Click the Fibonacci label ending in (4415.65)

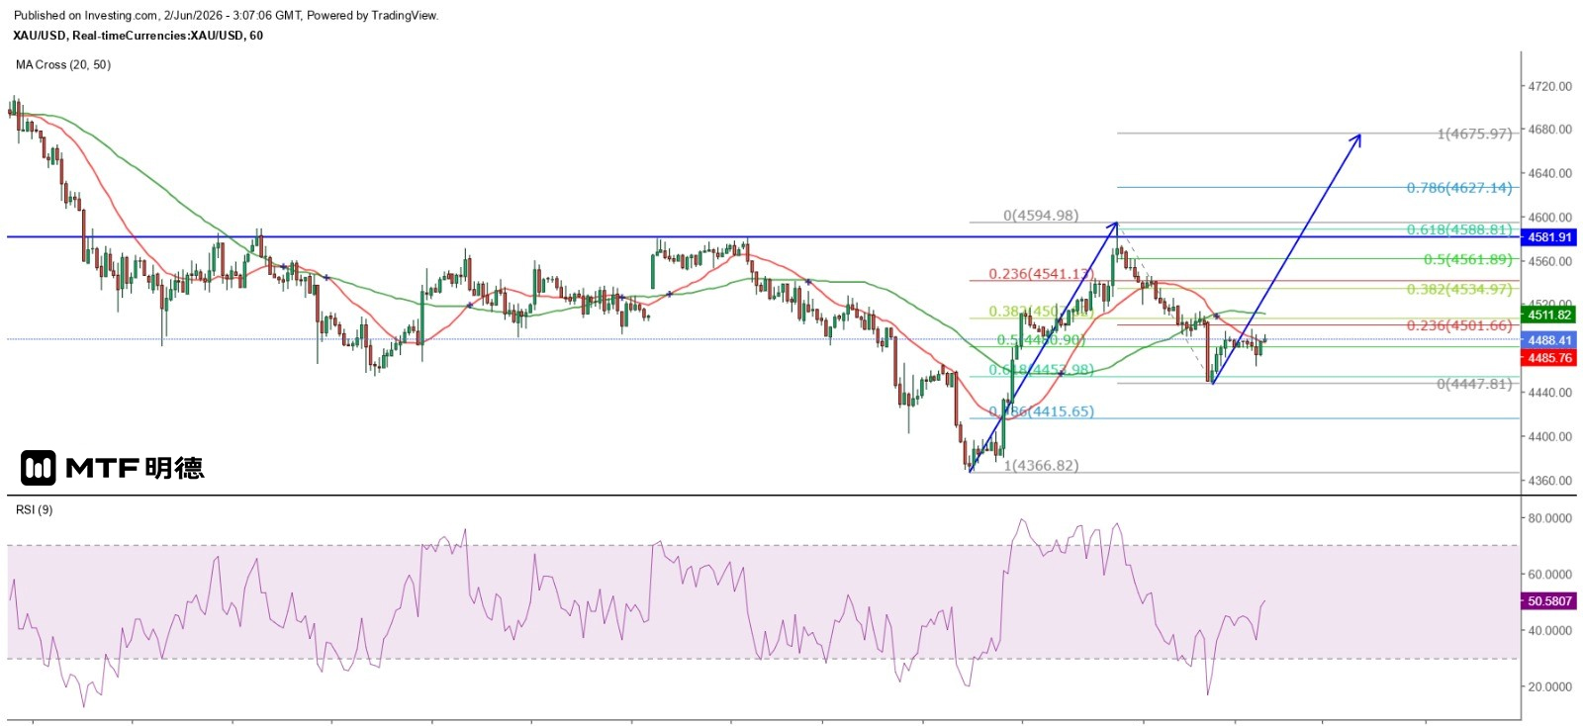[1042, 411]
